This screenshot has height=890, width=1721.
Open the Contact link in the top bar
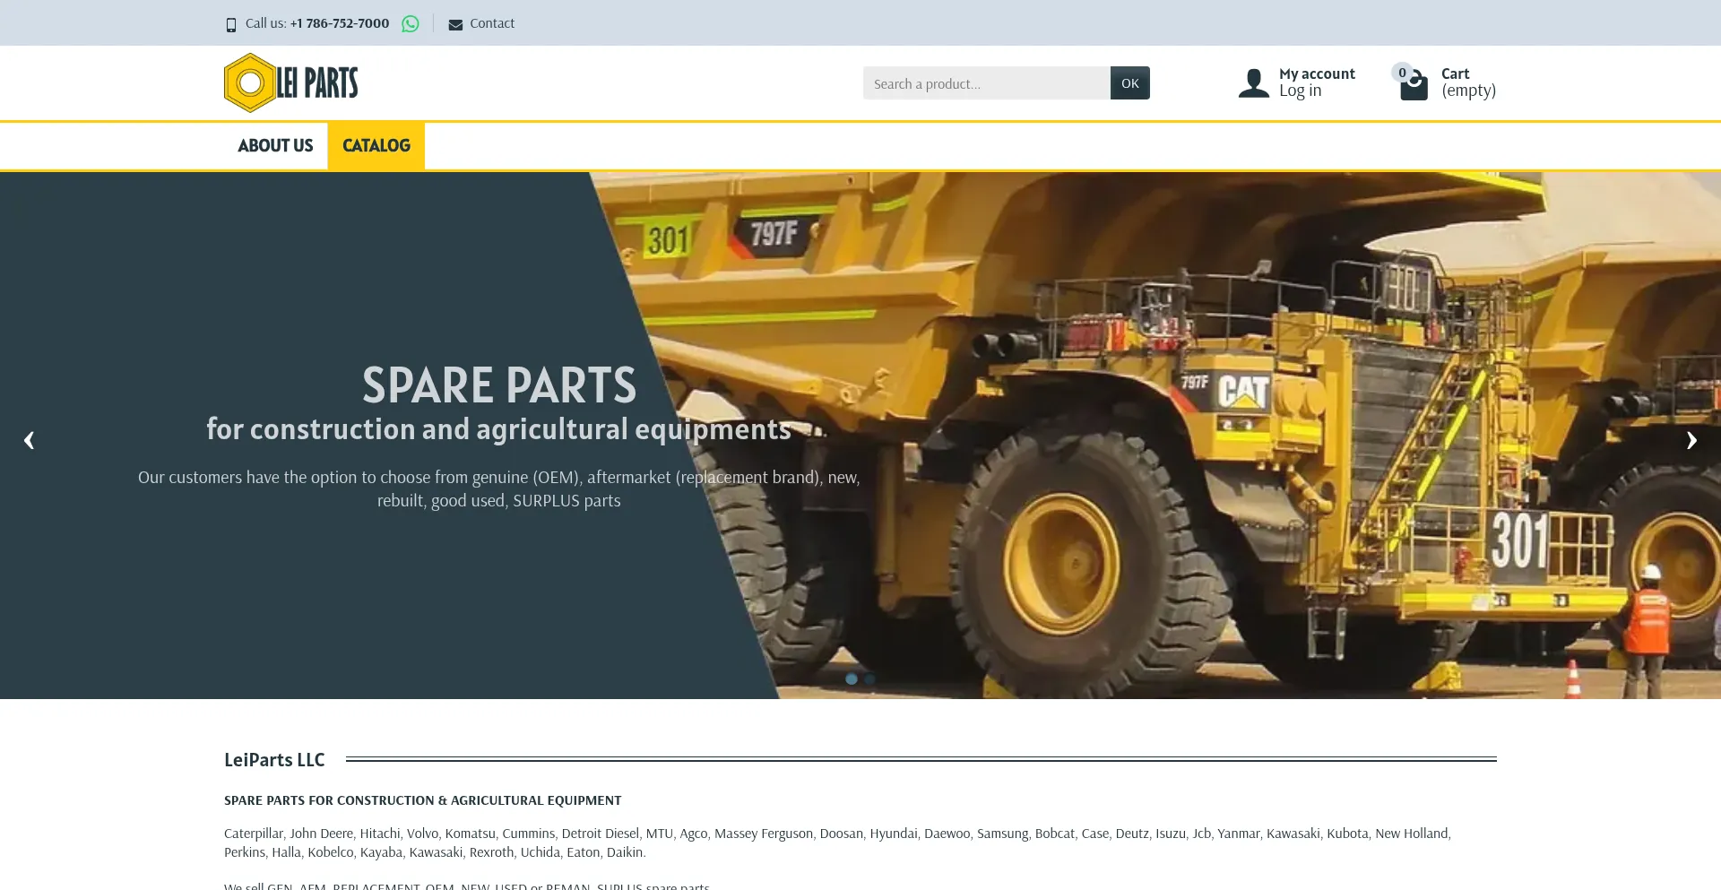click(492, 23)
